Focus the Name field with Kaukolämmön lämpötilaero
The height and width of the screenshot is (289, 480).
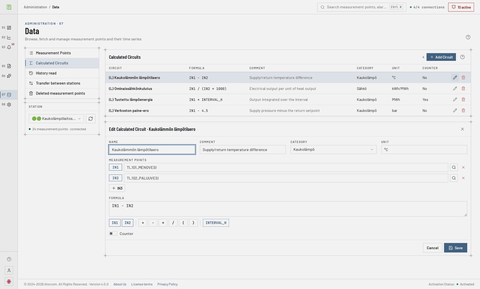tap(152, 150)
